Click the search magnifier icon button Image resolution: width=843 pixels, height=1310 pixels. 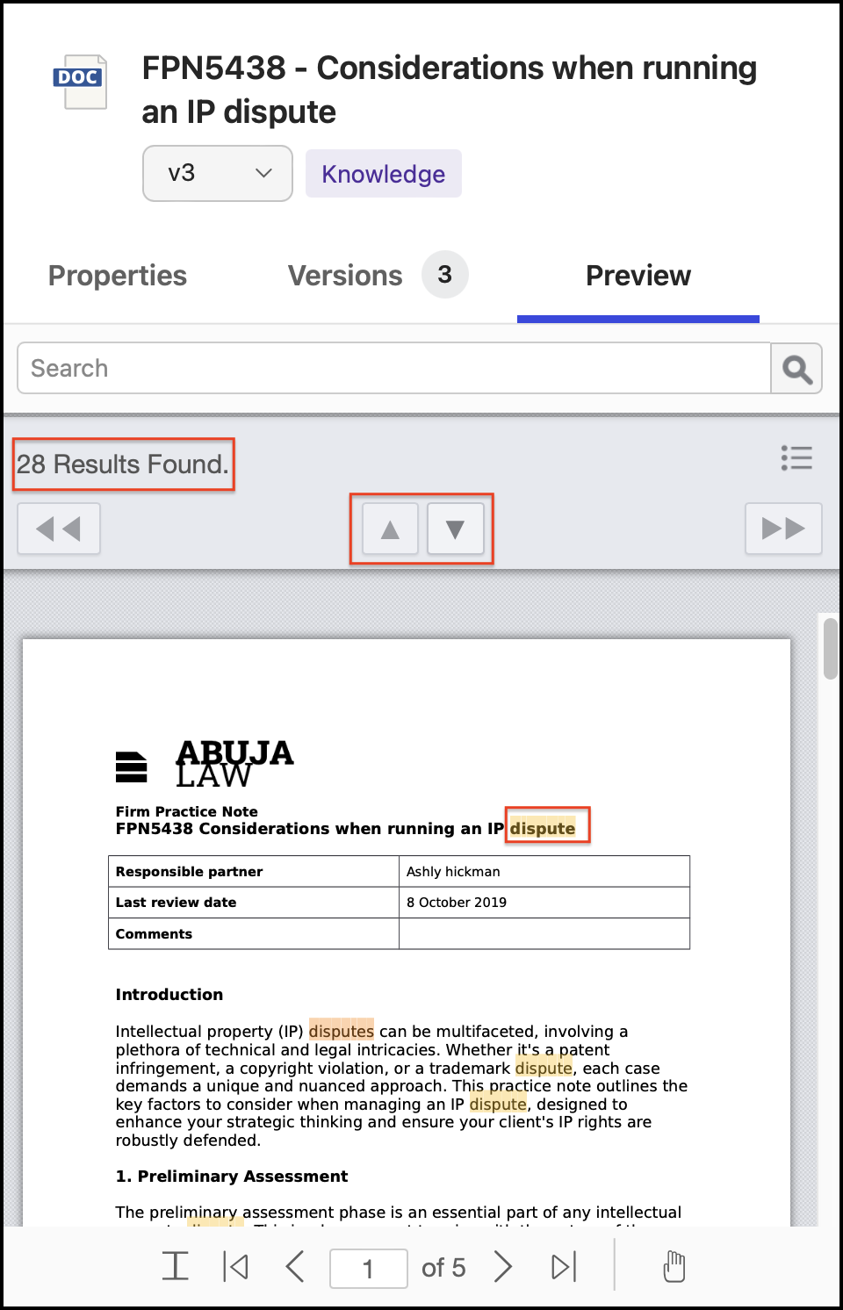click(x=796, y=369)
